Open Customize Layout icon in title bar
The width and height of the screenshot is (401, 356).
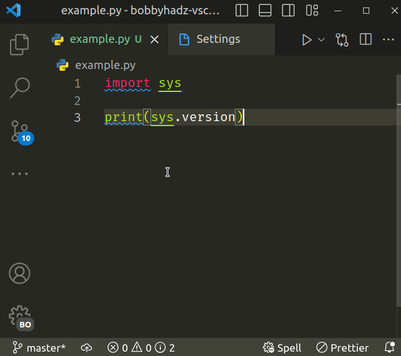pyautogui.click(x=312, y=11)
